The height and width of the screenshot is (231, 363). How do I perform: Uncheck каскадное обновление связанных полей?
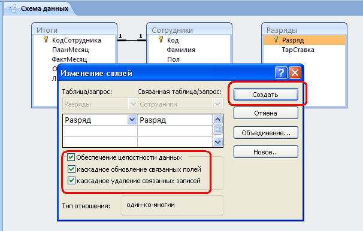pos(71,169)
